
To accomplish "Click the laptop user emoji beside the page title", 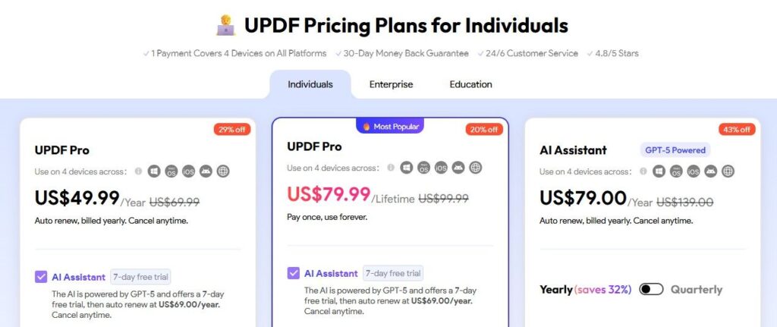I will (225, 26).
